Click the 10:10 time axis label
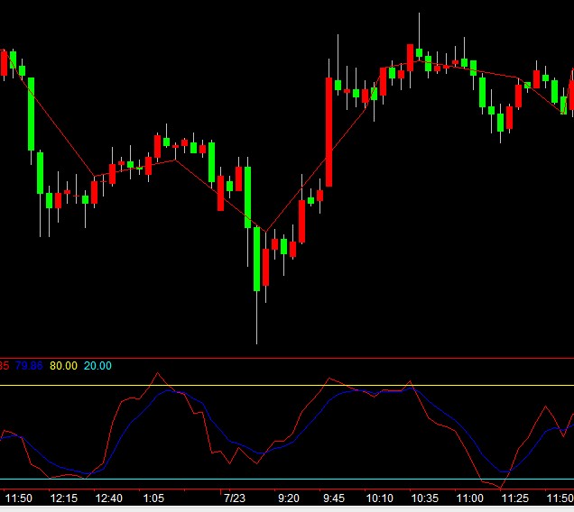The image size is (574, 512). (380, 498)
